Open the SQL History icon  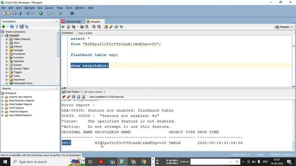116,27
